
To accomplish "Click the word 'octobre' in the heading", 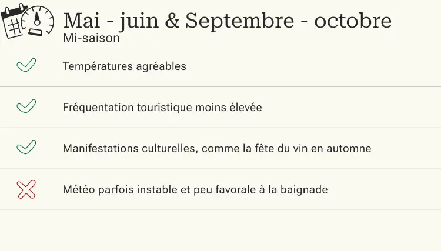I will [353, 21].
